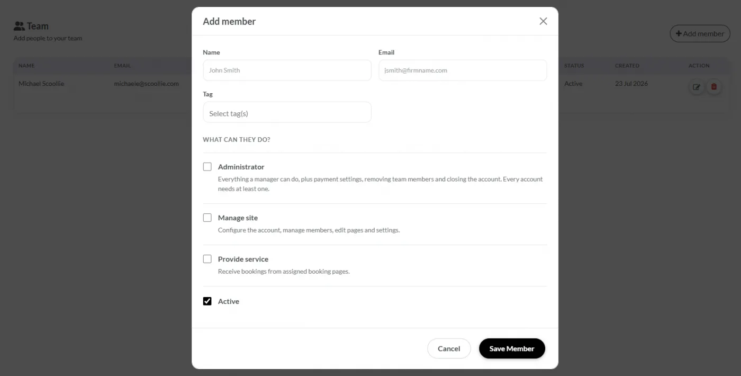Viewport: 741px width, 376px height.
Task: Click into the Email input field
Action: (463, 70)
